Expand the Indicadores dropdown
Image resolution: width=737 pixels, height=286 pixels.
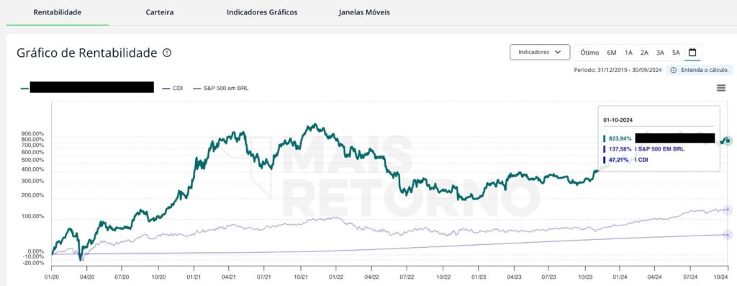[x=540, y=52]
